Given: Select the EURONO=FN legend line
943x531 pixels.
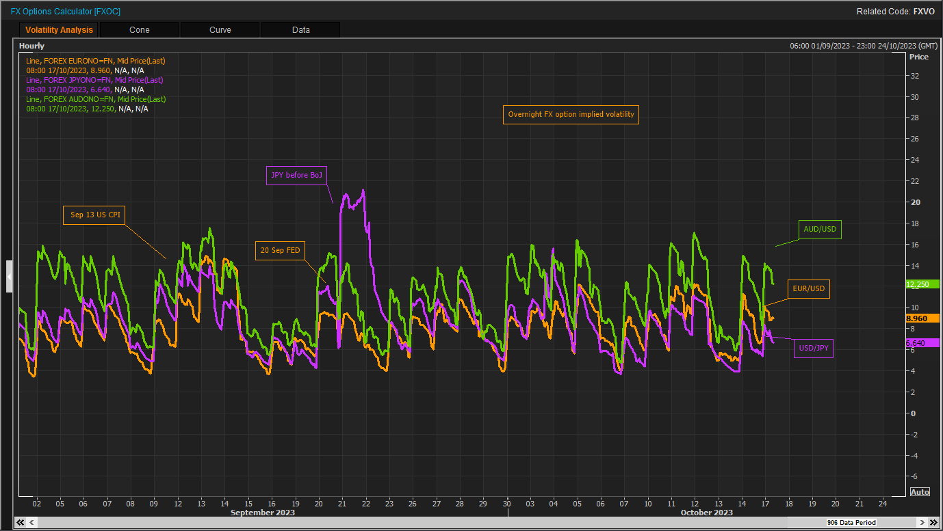Looking at the screenshot, I should coord(95,61).
